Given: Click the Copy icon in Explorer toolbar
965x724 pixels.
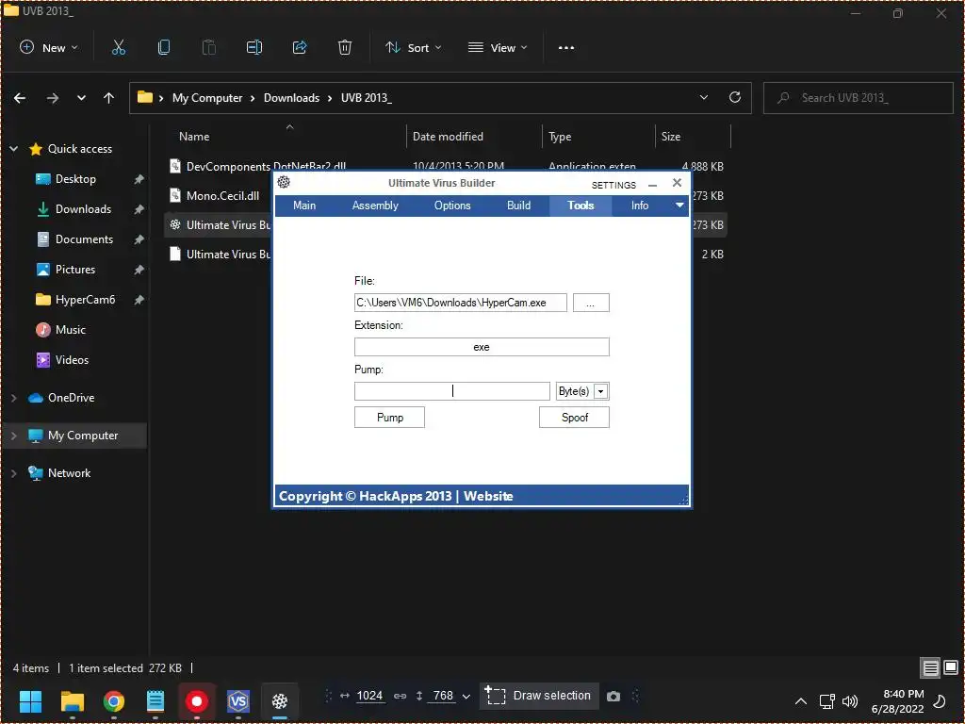Looking at the screenshot, I should (164, 47).
